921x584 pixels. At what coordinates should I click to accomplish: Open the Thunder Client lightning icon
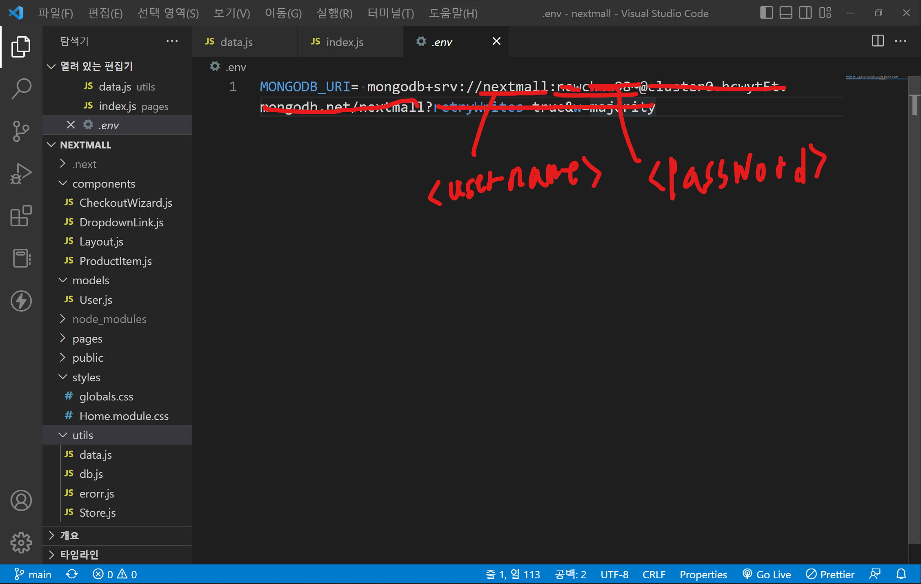(21, 301)
